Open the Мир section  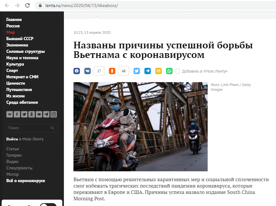tap(11, 32)
